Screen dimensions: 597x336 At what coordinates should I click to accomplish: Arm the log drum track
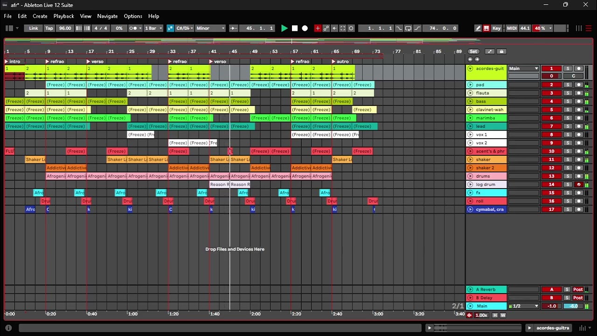[579, 185]
